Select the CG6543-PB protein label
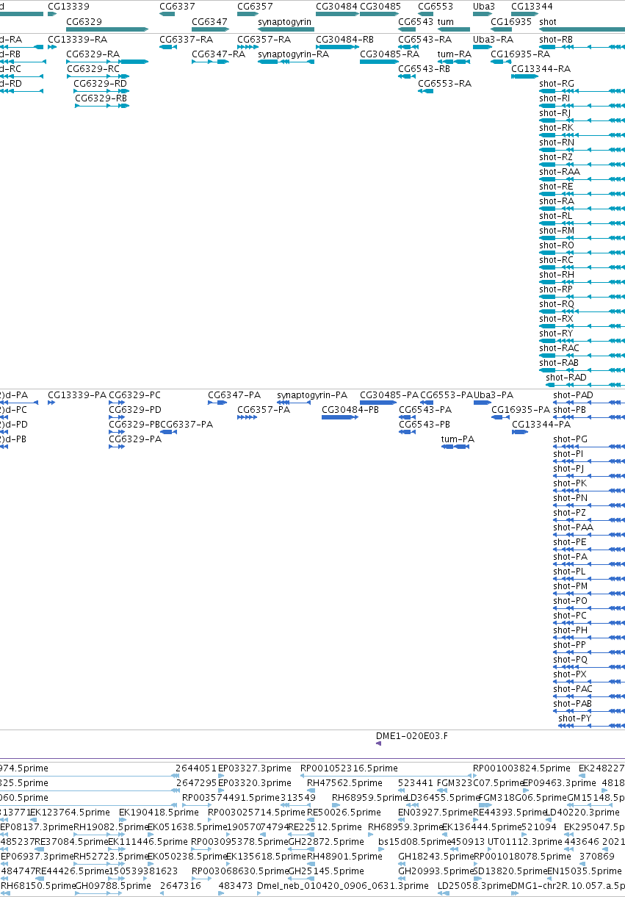 coord(425,424)
